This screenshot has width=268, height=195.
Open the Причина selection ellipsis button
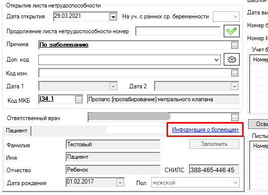pos(235,45)
